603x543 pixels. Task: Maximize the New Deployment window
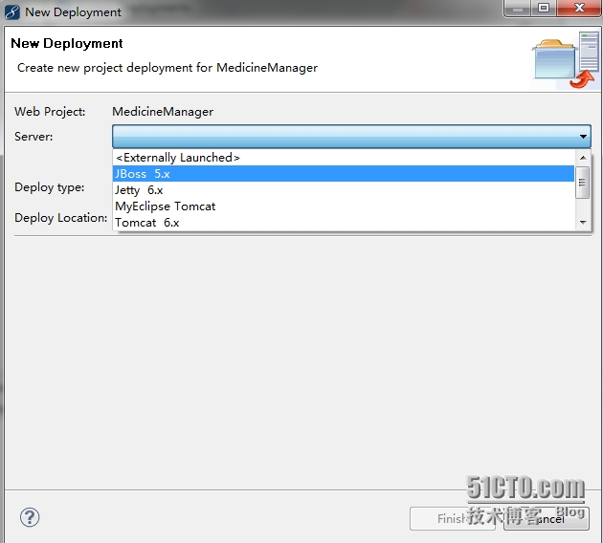tap(544, 8)
